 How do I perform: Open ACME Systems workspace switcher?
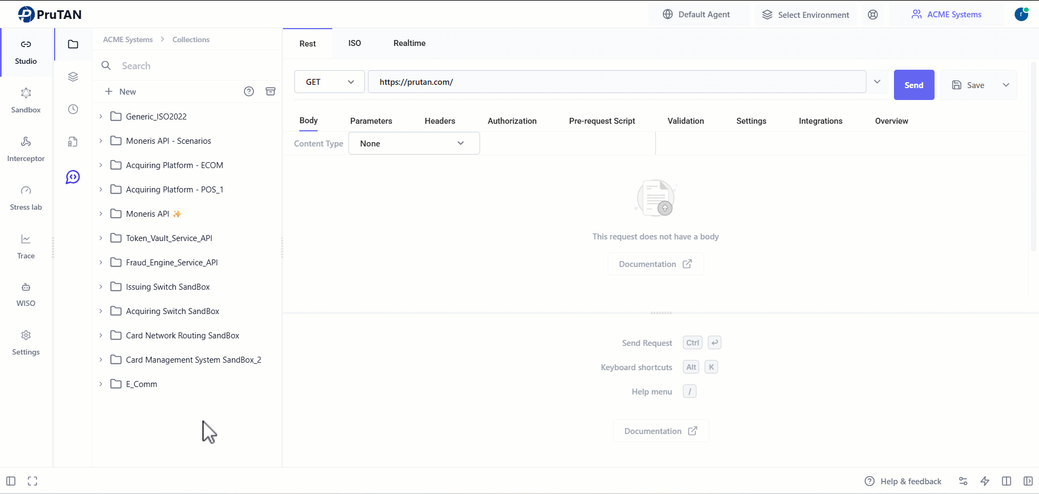(947, 15)
